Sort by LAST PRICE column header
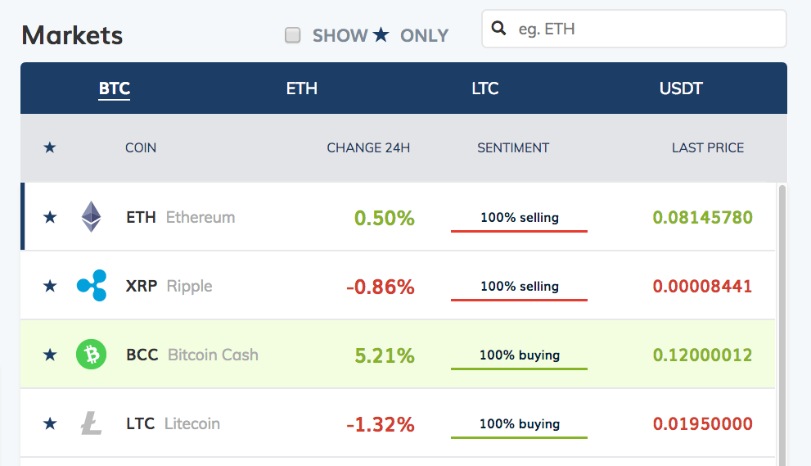 click(x=708, y=147)
